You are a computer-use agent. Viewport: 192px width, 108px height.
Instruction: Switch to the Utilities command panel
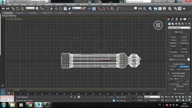click(189, 19)
